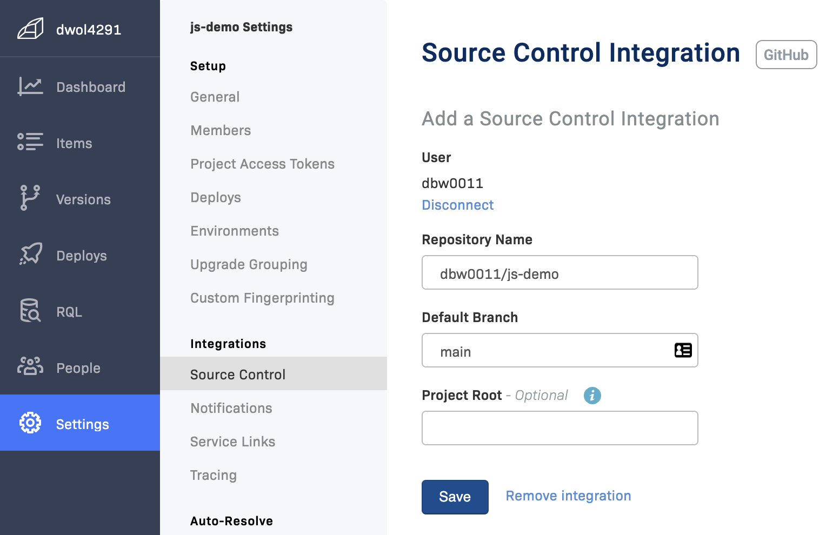Click the empty Project Root field
Screen dimensions: 826x535
click(x=559, y=429)
